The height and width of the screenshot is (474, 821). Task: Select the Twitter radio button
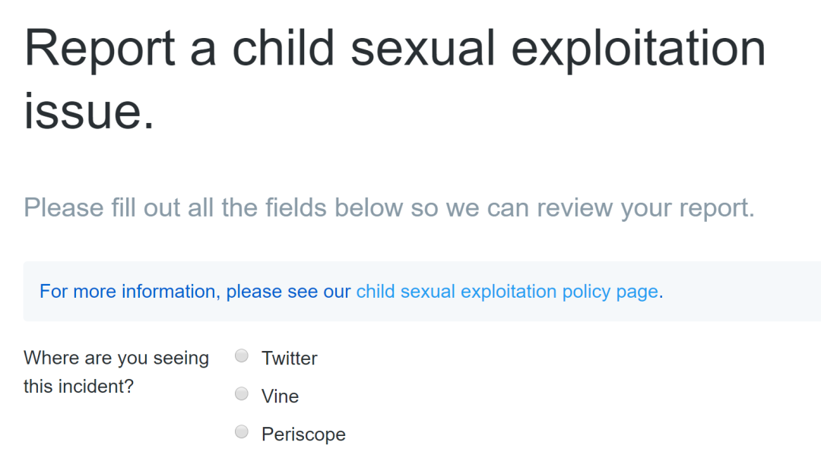click(x=242, y=355)
